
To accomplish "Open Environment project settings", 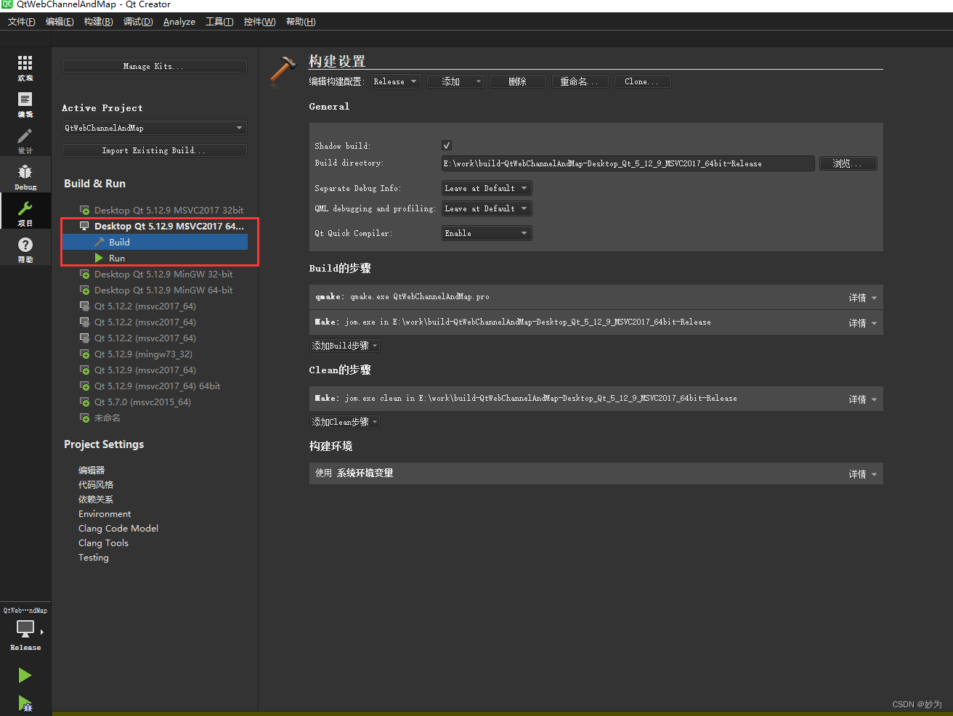I will tap(105, 514).
